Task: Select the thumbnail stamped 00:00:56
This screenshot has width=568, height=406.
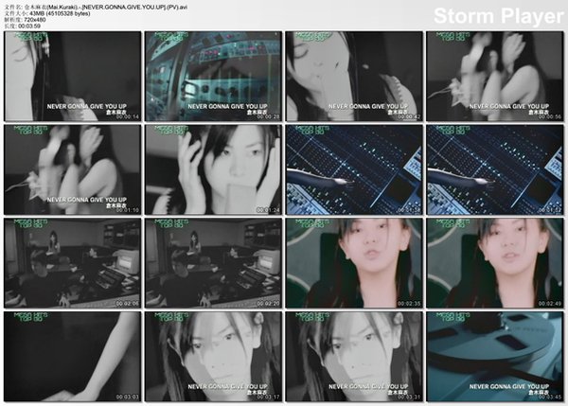Action: tap(495, 76)
